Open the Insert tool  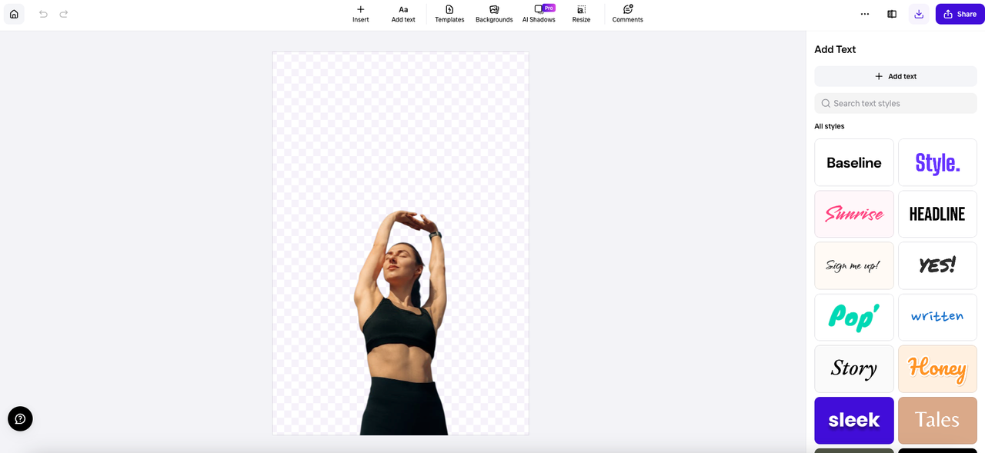[361, 14]
